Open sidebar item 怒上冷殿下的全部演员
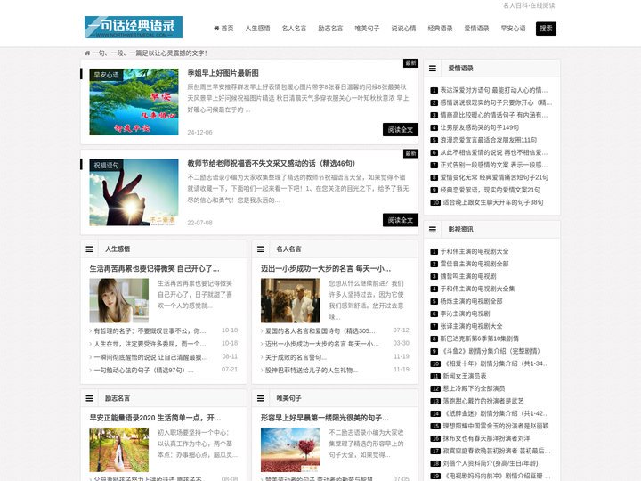Screen dimensions: 641x481 pos(474,388)
